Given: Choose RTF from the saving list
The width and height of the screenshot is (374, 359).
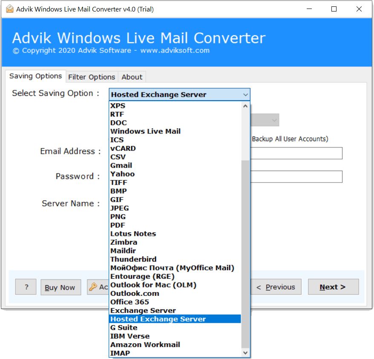Looking at the screenshot, I should tap(175, 114).
